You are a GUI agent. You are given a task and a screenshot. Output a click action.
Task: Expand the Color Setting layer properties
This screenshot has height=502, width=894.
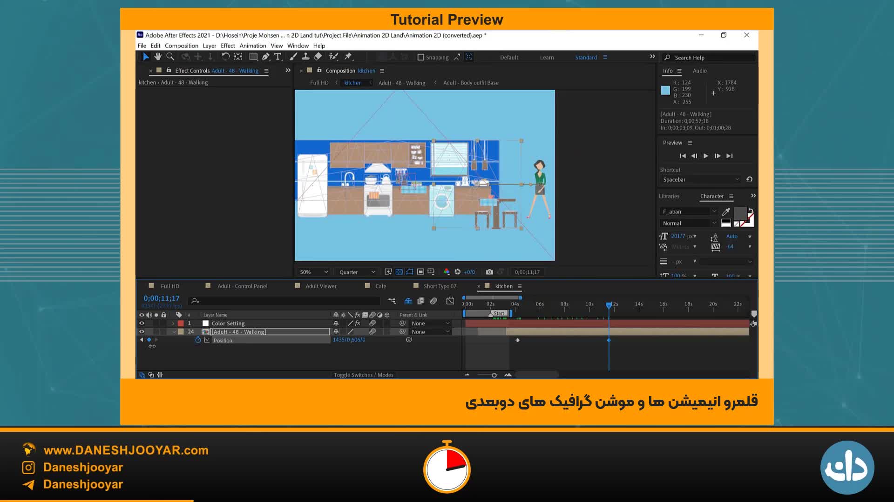pyautogui.click(x=173, y=324)
